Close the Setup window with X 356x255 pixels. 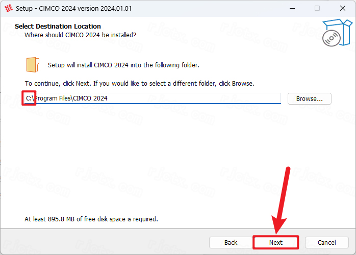(343, 8)
